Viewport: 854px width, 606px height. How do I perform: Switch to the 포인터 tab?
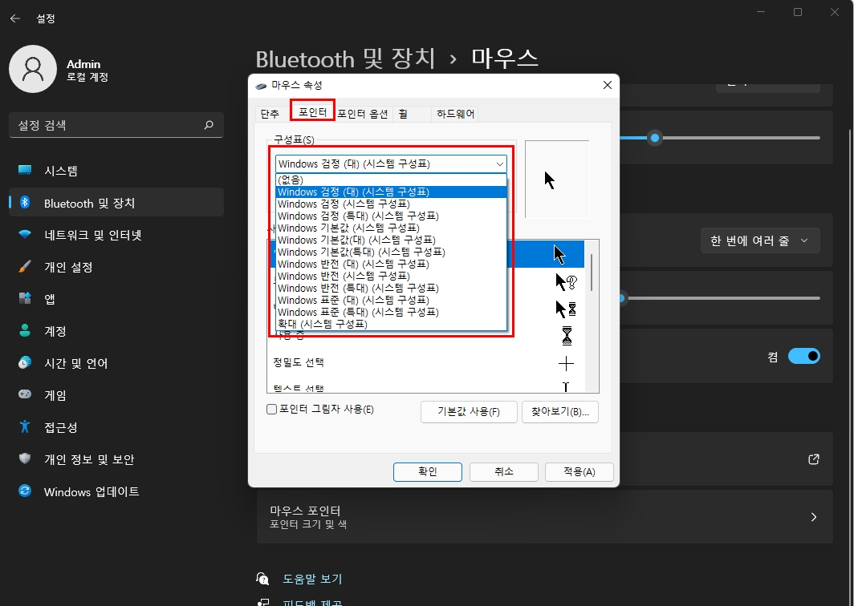(x=312, y=111)
